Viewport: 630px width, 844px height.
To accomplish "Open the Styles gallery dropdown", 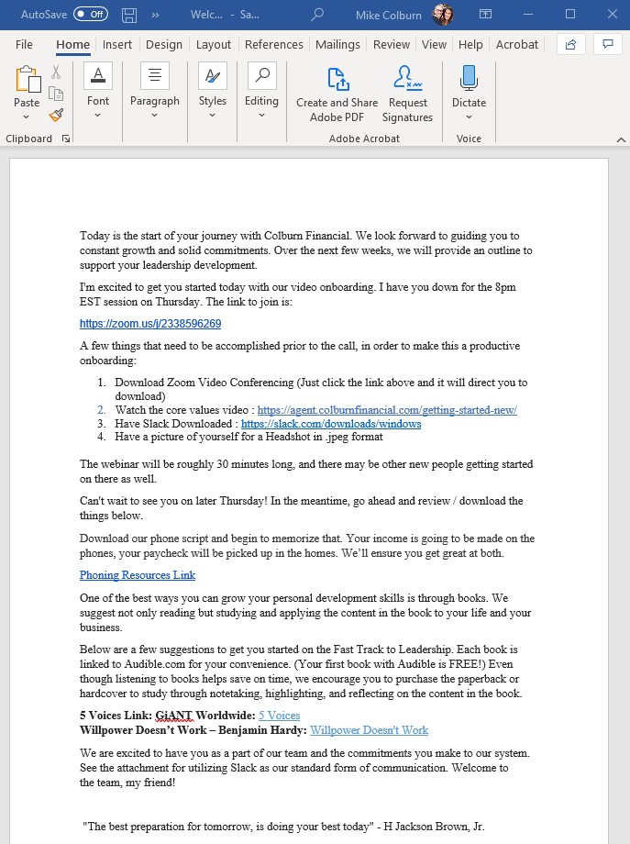I will click(212, 116).
